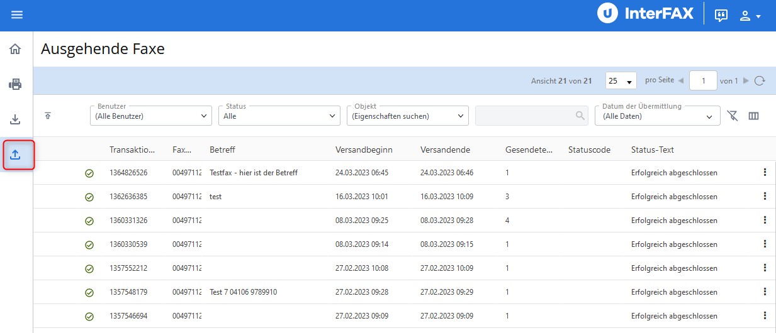This screenshot has width=776, height=333.
Task: Refresh the outgoing fax list
Action: click(x=760, y=80)
